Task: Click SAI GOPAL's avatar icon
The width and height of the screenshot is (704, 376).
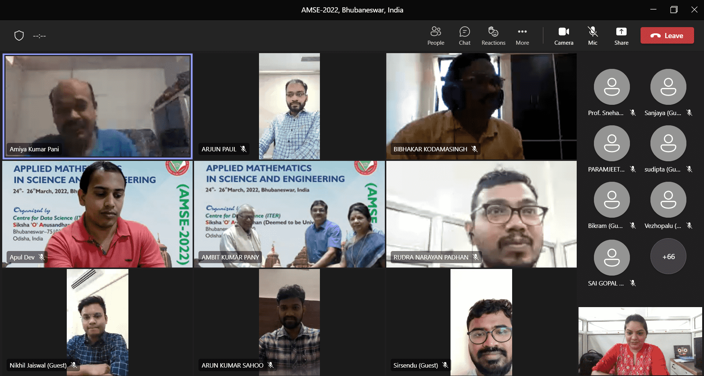Action: click(x=612, y=257)
